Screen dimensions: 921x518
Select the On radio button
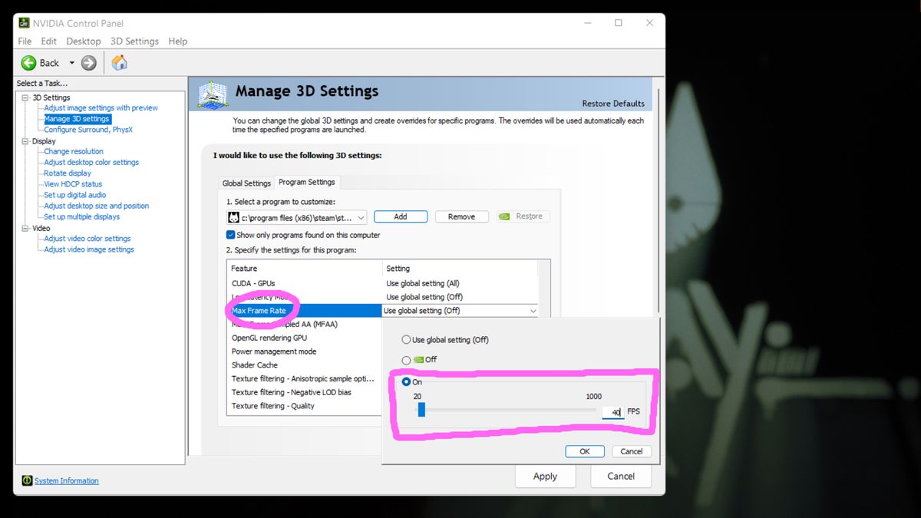(x=406, y=382)
